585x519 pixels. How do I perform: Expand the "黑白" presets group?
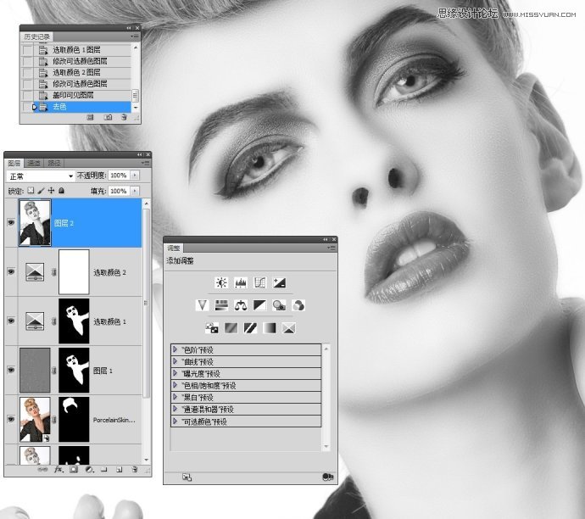(x=175, y=397)
